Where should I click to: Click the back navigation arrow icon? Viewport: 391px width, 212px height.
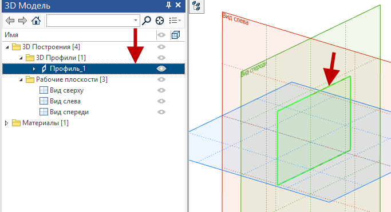click(x=10, y=21)
